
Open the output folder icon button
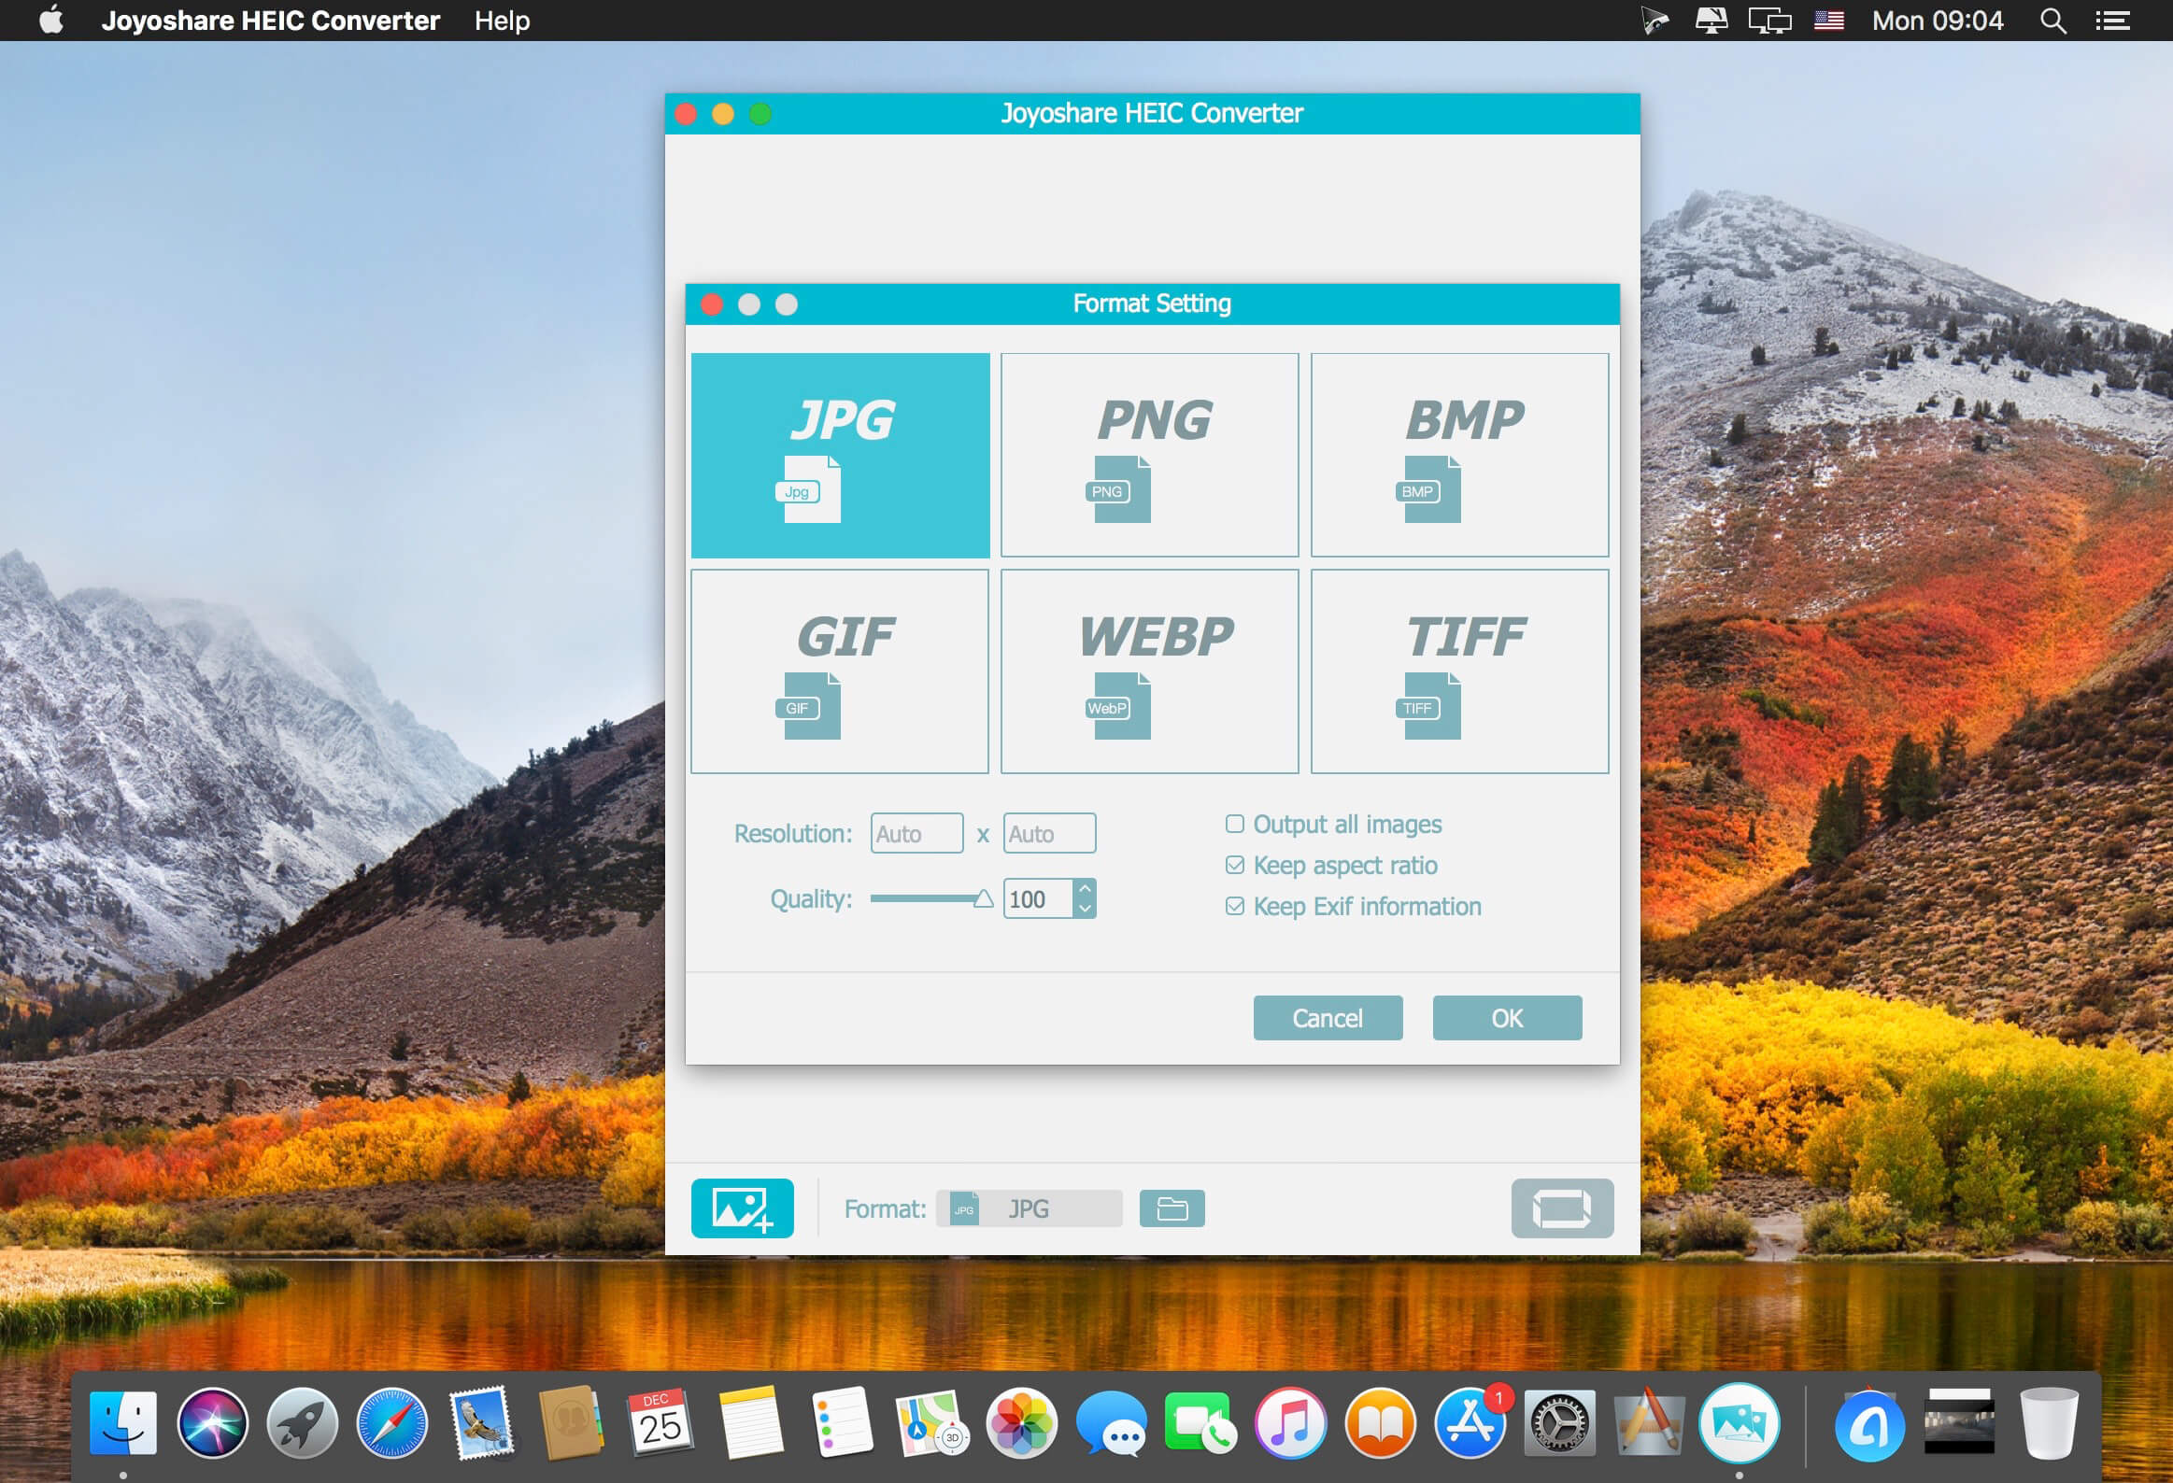click(x=1172, y=1208)
